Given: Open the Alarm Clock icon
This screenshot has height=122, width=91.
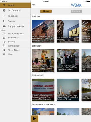Looking at the screenshot, I should coord(4,46).
